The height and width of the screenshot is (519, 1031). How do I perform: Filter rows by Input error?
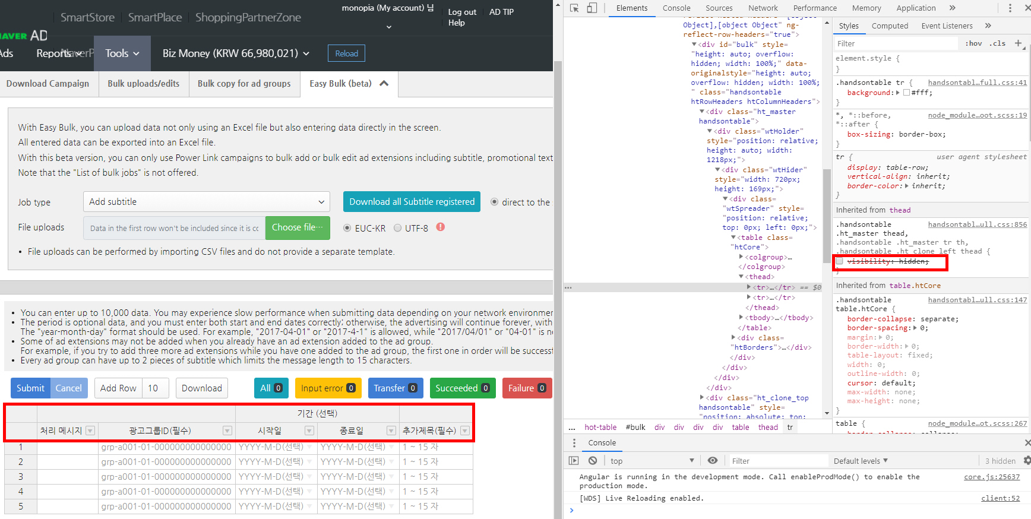click(328, 388)
